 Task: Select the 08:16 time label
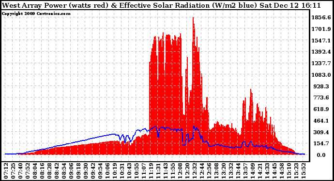click(42, 171)
